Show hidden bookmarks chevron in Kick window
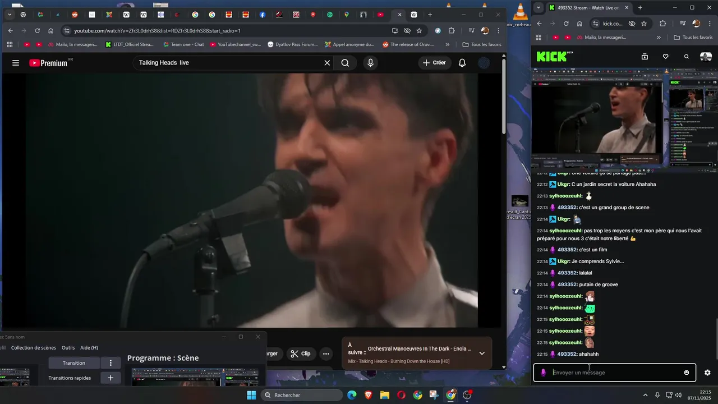Viewport: 718px width, 404px height. (x=660, y=38)
